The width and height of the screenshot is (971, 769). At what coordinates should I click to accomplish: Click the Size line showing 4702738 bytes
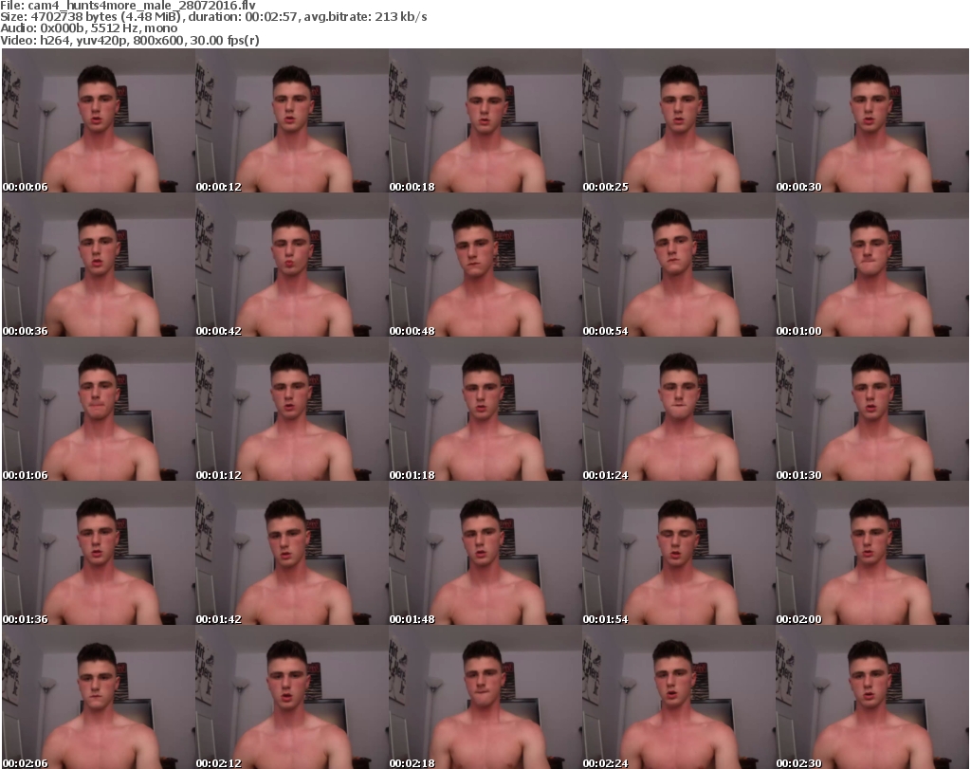[x=213, y=17]
